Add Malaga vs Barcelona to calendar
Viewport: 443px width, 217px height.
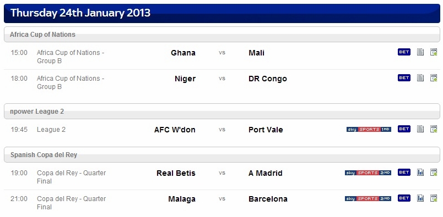click(x=434, y=198)
